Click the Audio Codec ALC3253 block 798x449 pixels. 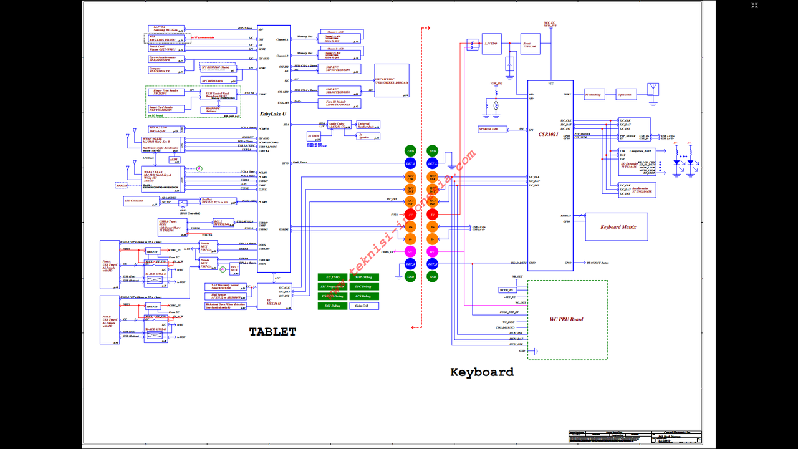click(340, 125)
